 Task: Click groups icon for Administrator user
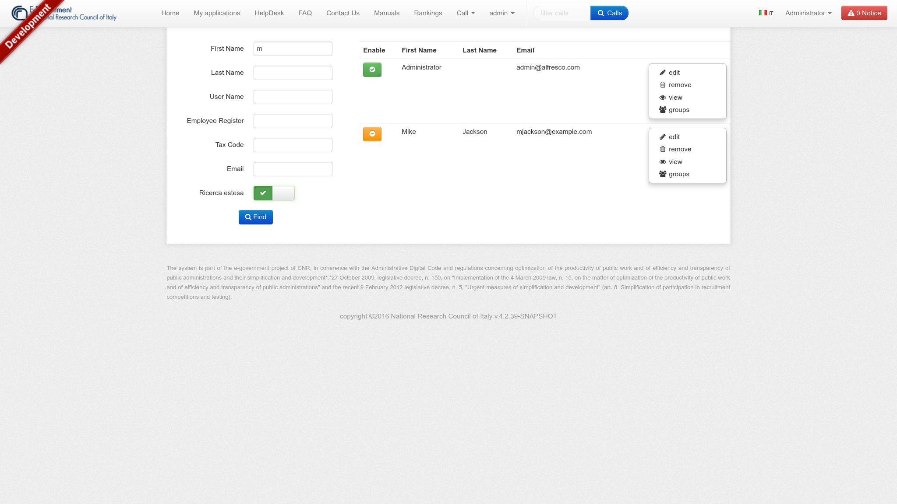663,110
